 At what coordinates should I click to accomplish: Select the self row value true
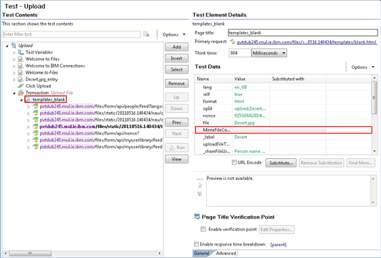238,95
